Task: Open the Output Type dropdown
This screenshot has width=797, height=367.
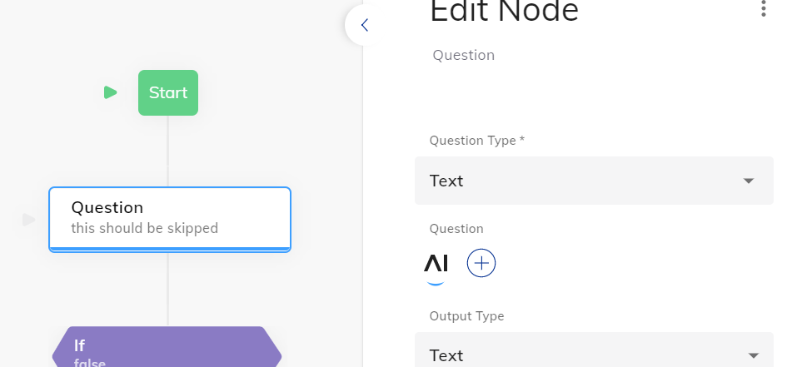Action: pyautogui.click(x=594, y=350)
